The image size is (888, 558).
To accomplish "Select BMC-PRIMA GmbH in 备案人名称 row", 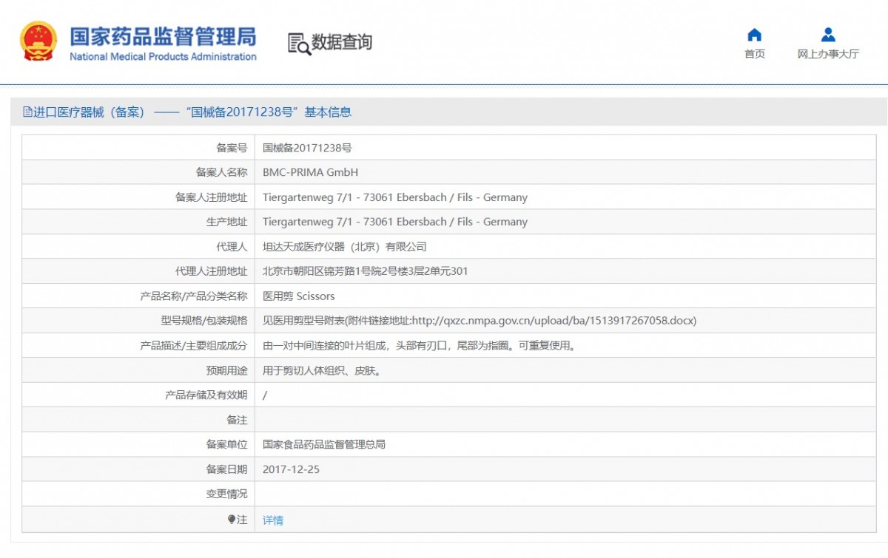I will point(310,172).
